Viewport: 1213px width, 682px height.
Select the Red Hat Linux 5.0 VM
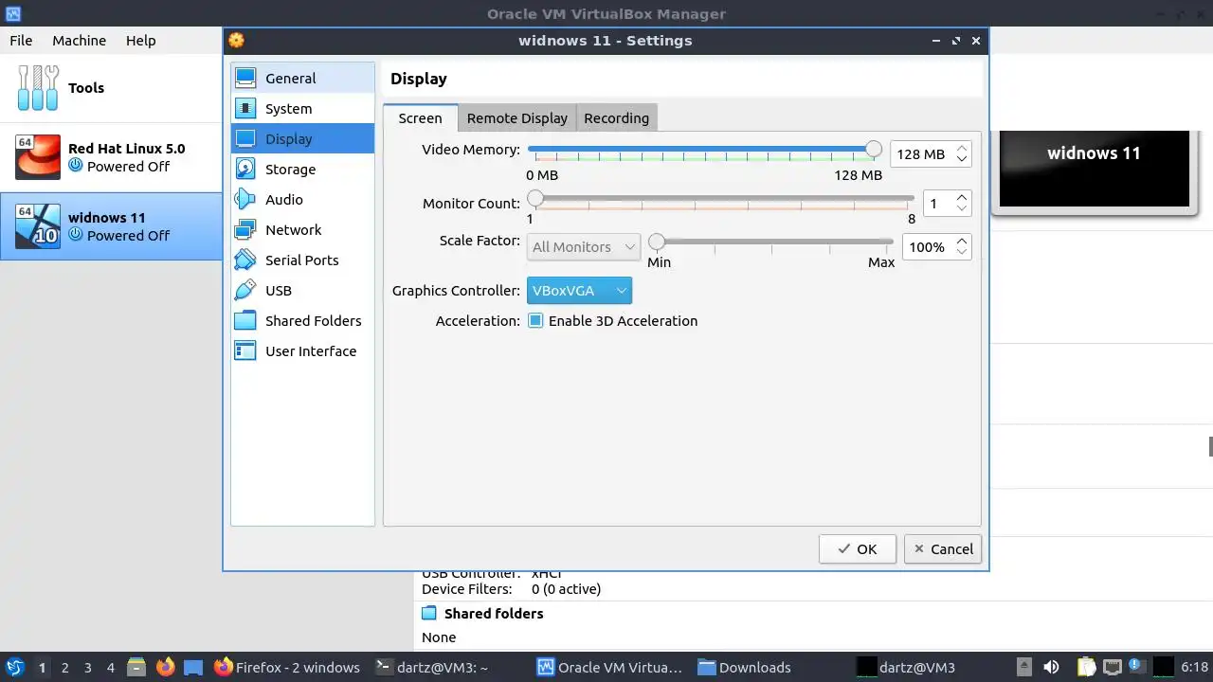[x=111, y=157]
